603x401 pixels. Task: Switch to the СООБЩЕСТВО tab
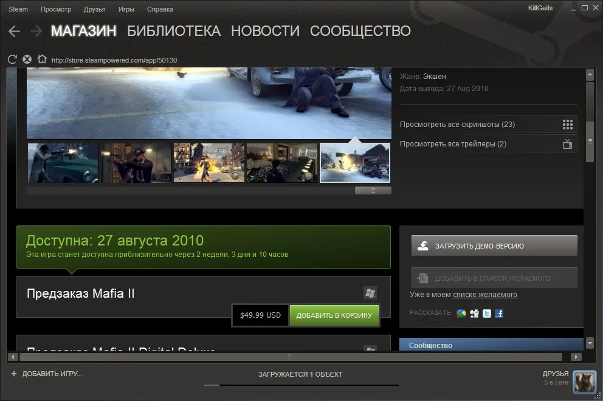click(360, 31)
